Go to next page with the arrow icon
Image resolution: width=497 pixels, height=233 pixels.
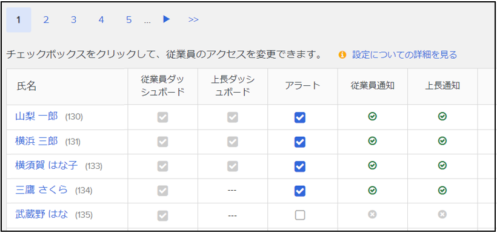click(x=167, y=19)
